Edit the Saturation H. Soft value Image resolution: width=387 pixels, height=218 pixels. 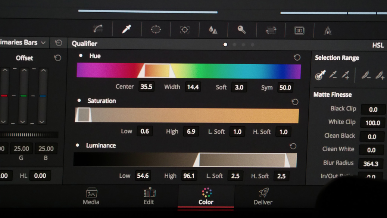point(283,132)
